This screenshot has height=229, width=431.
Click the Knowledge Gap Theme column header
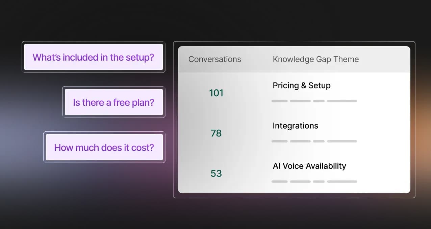(315, 59)
